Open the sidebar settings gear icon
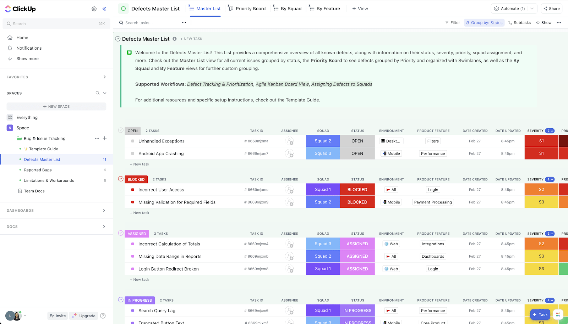The width and height of the screenshot is (568, 324). tap(94, 9)
